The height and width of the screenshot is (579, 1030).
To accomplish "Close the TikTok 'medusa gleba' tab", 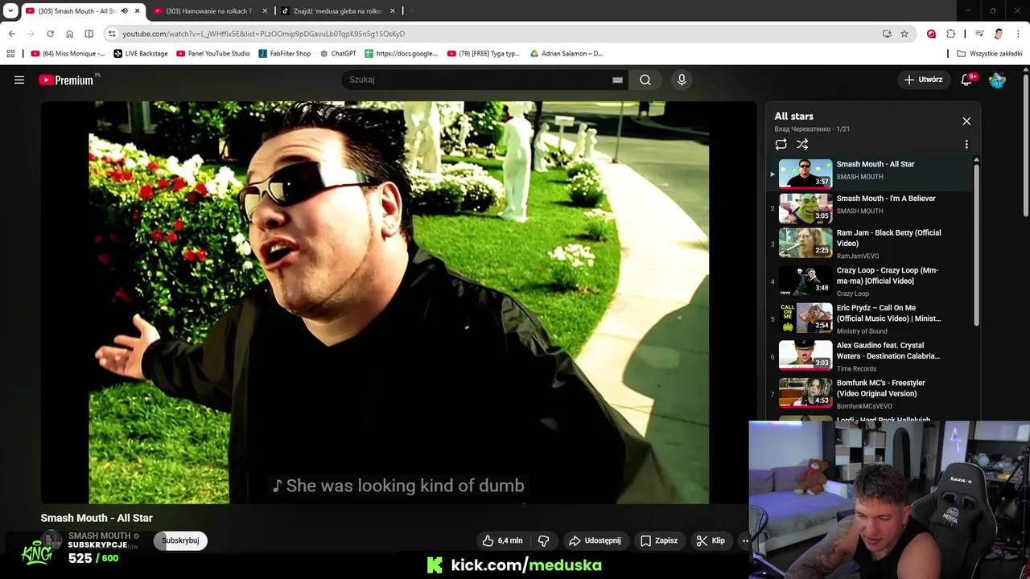I will [x=393, y=11].
